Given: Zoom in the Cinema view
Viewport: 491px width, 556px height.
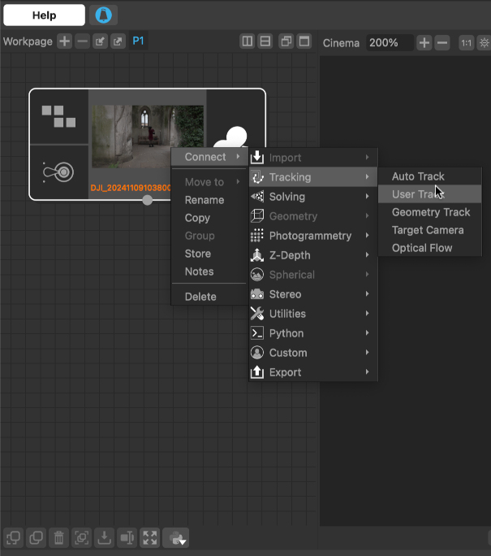Looking at the screenshot, I should pos(424,43).
